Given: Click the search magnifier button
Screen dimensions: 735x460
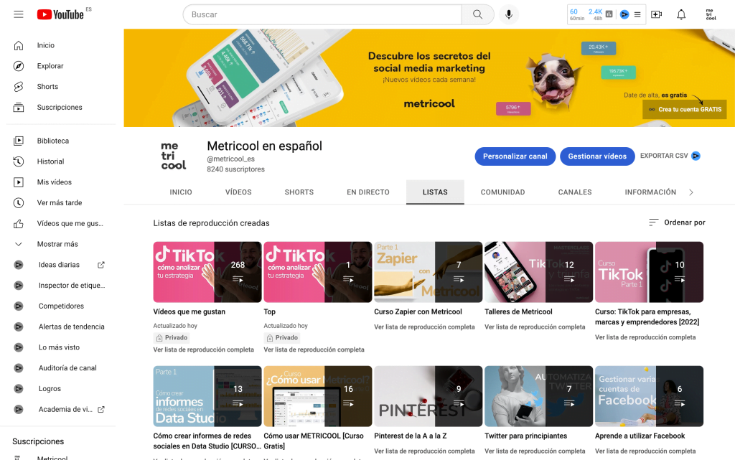Looking at the screenshot, I should pos(477,14).
